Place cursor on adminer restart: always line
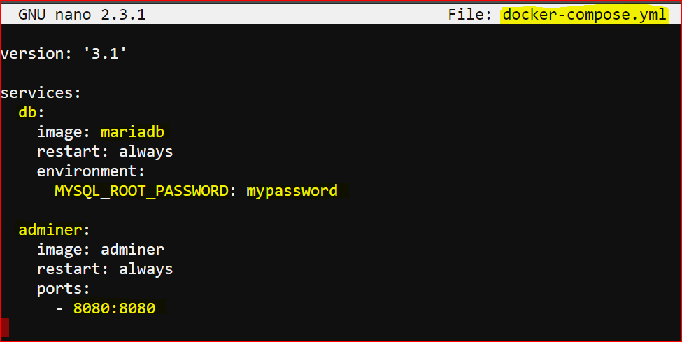Image resolution: width=682 pixels, height=342 pixels. click(x=105, y=269)
